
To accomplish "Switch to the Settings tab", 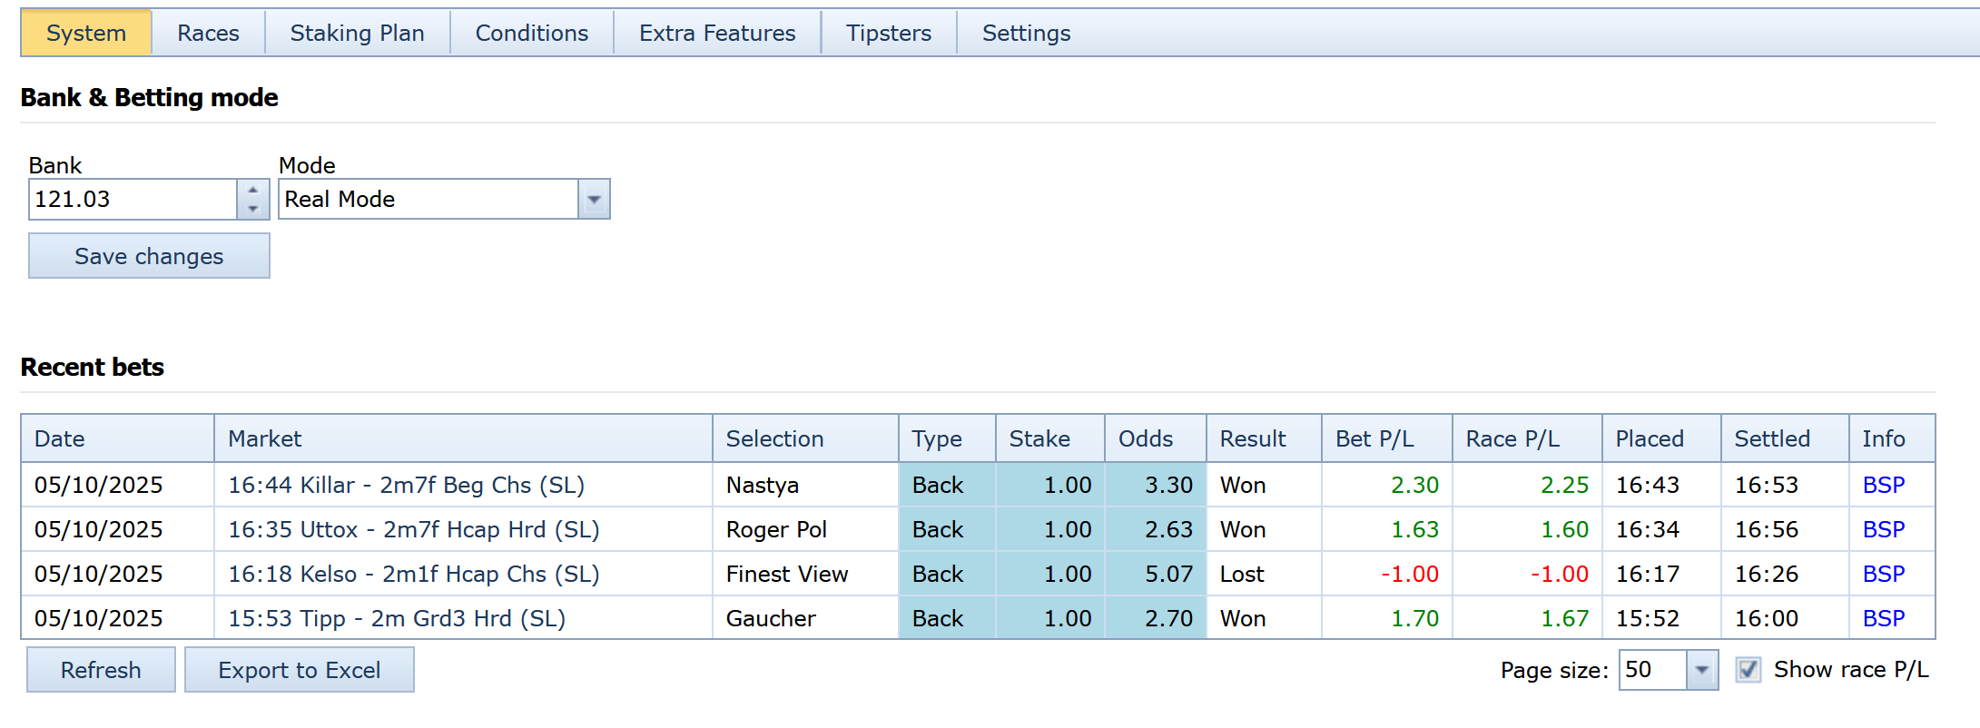I will (1026, 34).
